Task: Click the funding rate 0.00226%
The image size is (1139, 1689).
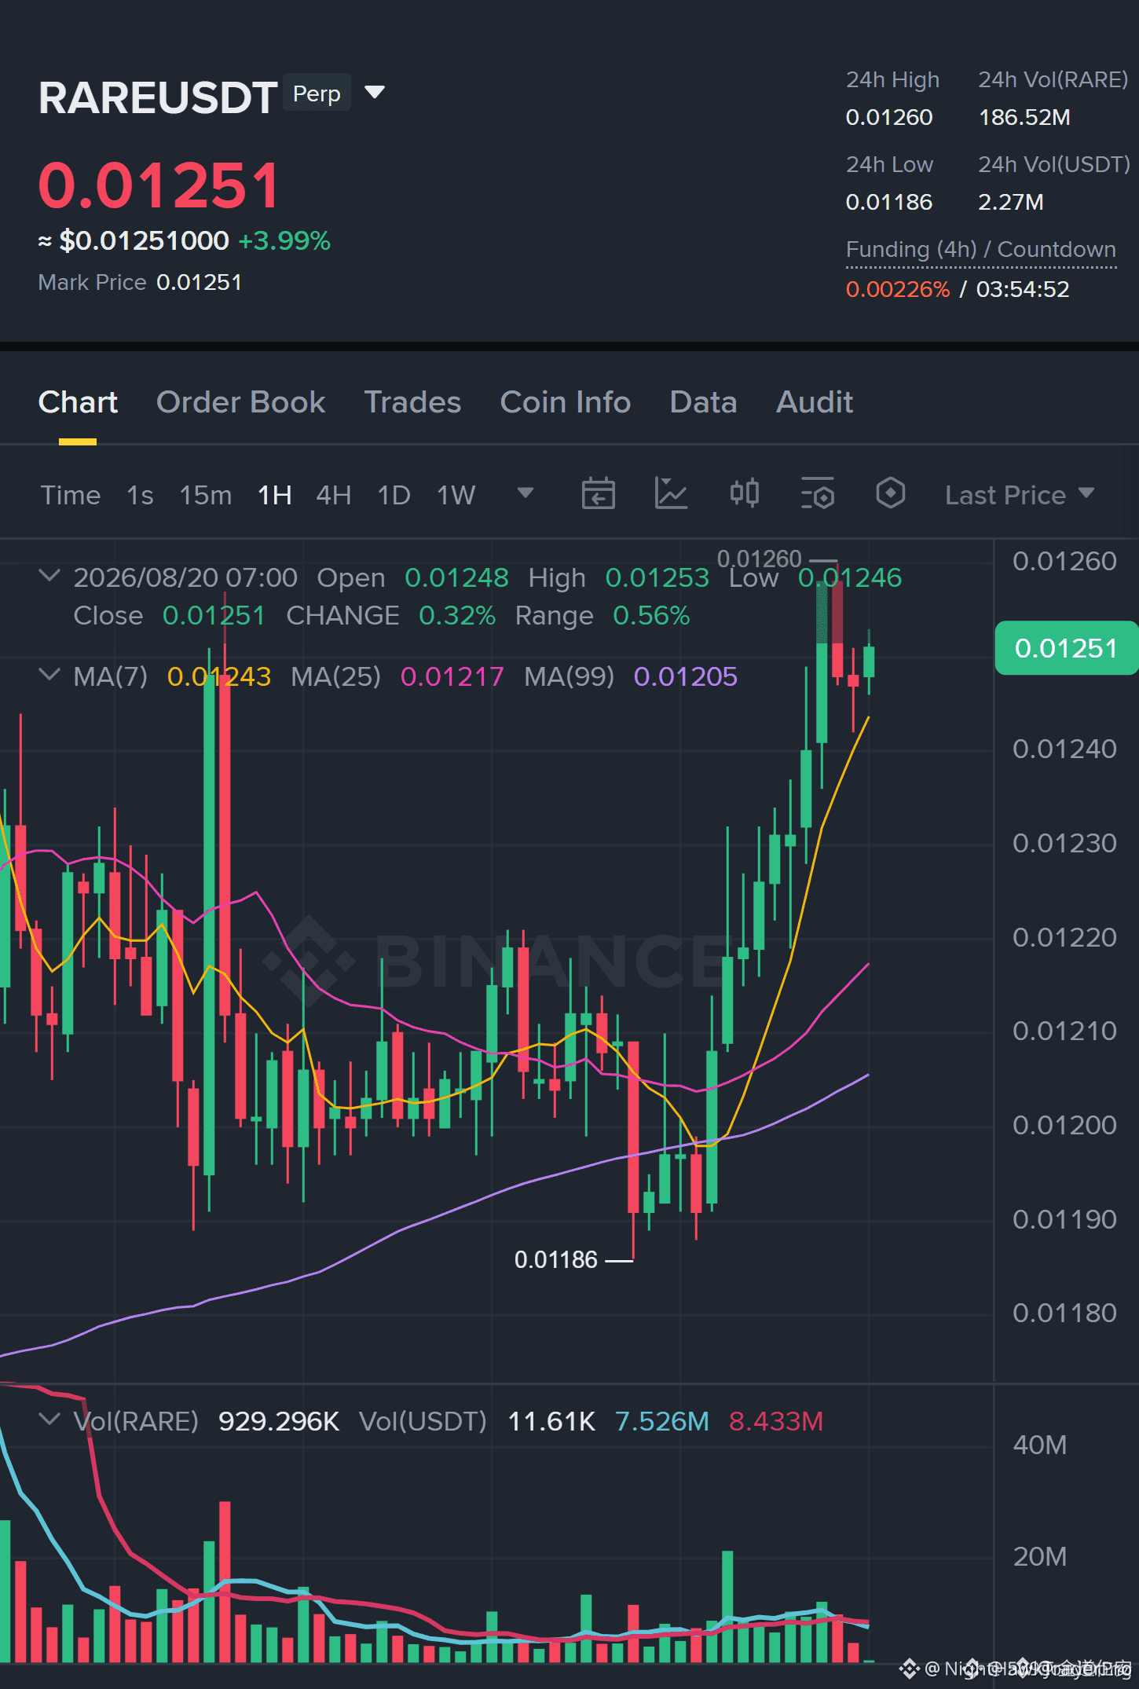Action: pos(898,289)
